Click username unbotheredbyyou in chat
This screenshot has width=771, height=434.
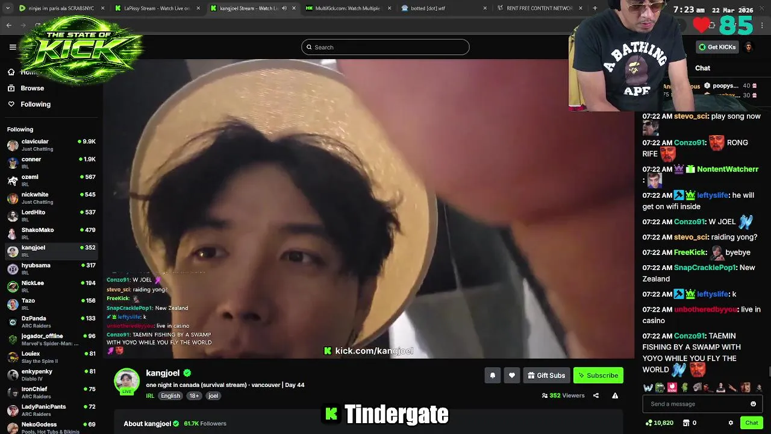[x=706, y=309]
